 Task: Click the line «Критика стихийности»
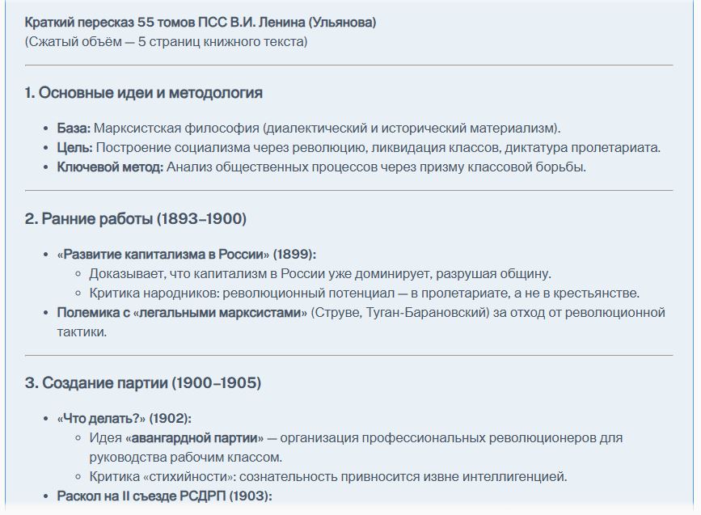coord(328,476)
